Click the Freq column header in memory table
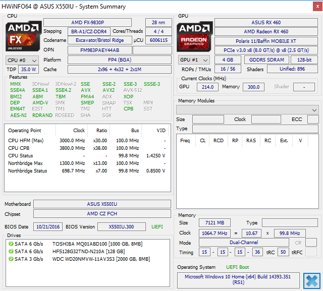Screen dimensions: 323x291 pyautogui.click(x=186, y=141)
